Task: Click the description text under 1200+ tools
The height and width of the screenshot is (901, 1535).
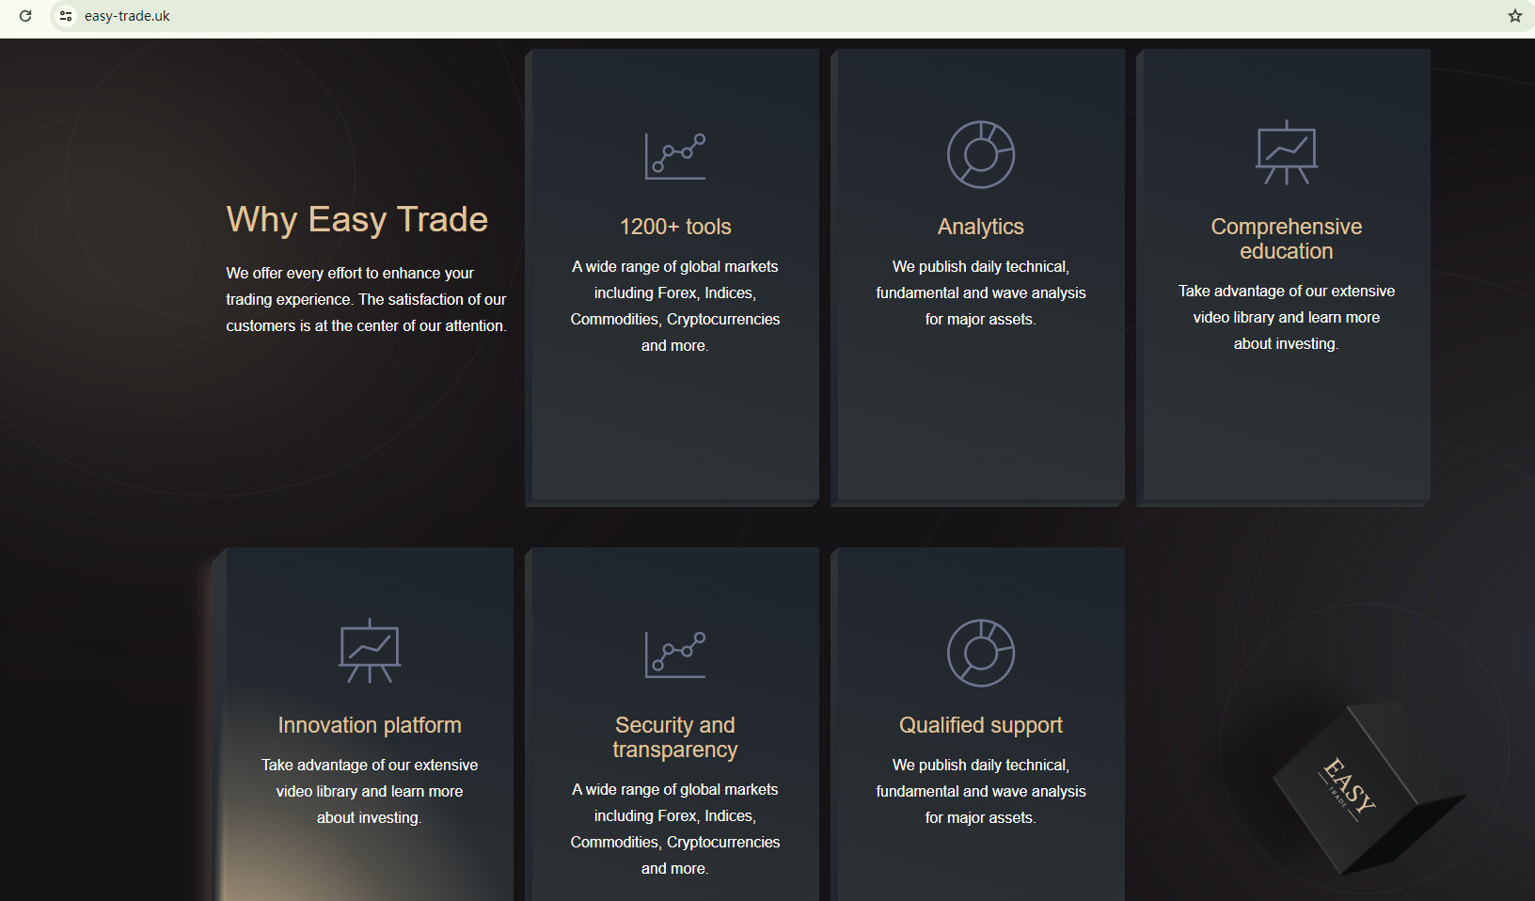Action: pos(675,306)
